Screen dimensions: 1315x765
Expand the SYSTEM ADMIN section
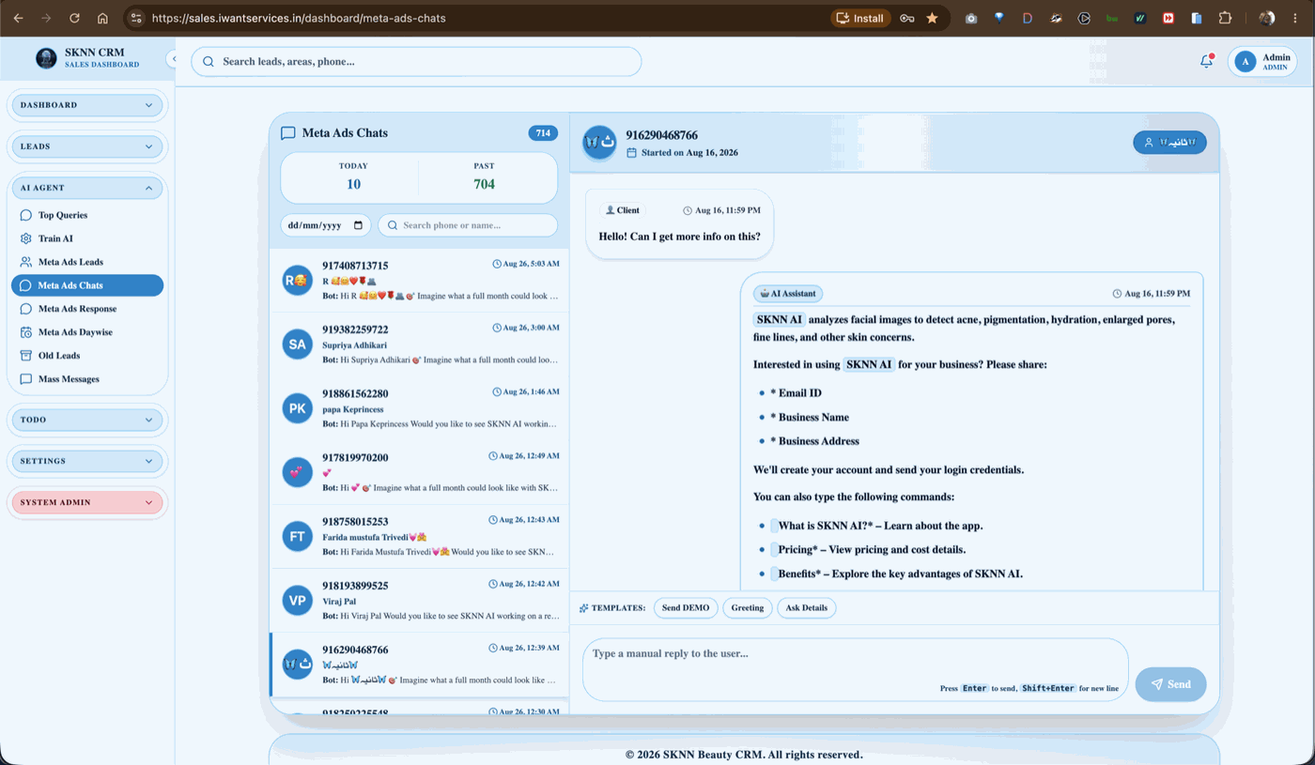[x=86, y=502]
